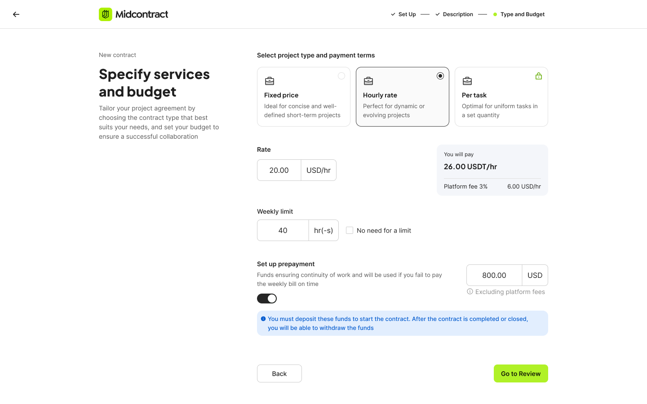Click the Weekly limit hours field
647x404 pixels.
point(283,230)
